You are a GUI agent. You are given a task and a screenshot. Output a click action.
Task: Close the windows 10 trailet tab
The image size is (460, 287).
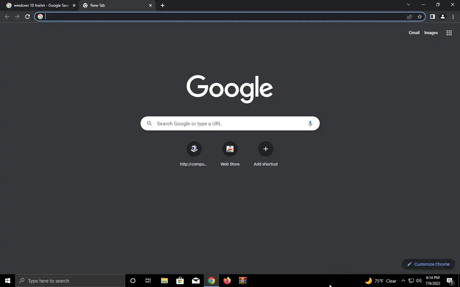click(x=74, y=5)
